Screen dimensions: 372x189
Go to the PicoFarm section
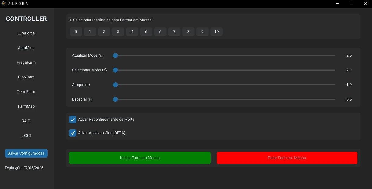click(26, 77)
